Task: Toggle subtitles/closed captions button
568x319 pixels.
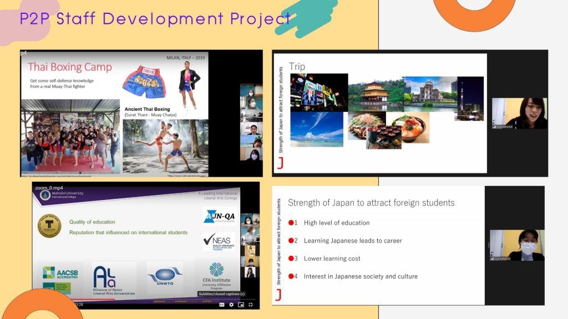Action: 221,305
